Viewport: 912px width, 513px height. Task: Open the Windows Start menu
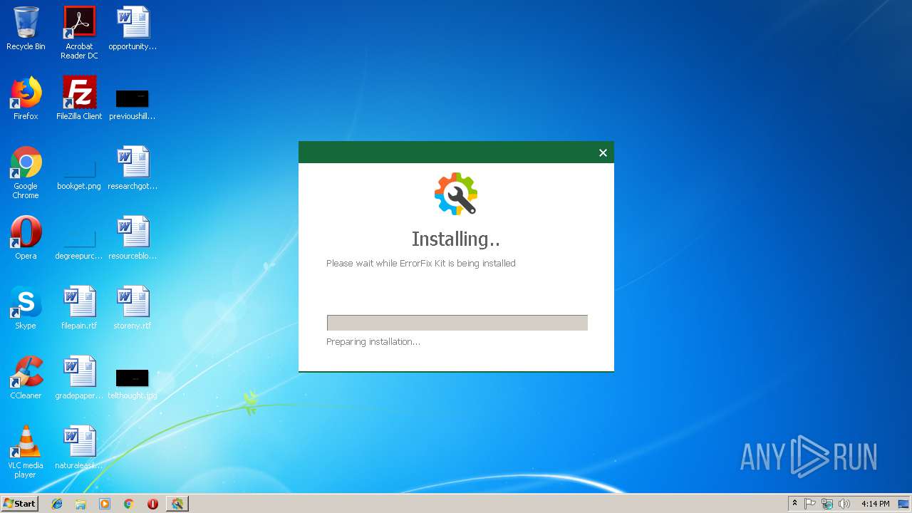pos(19,503)
